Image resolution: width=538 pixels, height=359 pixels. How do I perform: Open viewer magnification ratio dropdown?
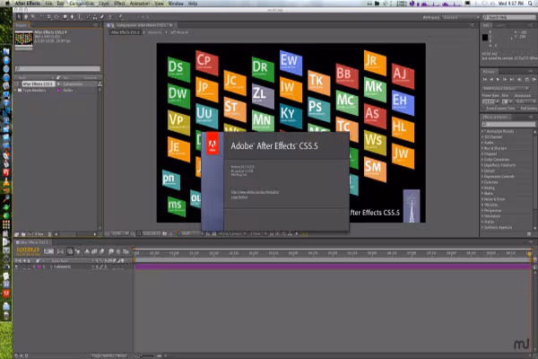pos(120,233)
